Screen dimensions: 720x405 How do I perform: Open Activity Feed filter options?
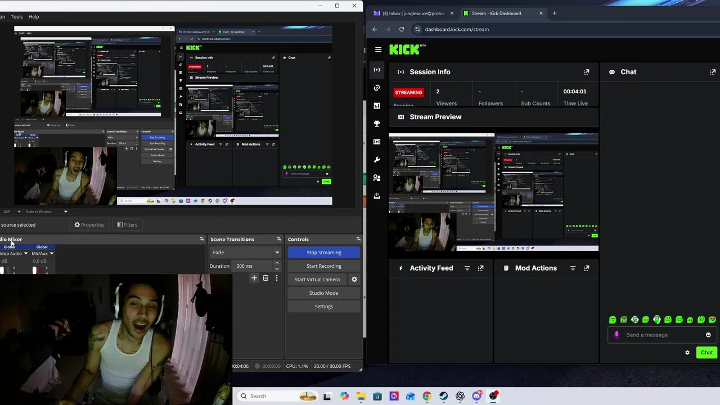click(467, 268)
